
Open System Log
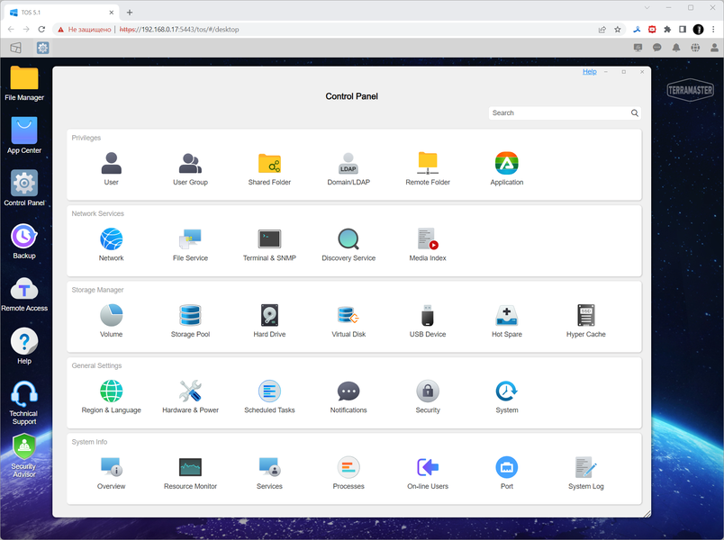[586, 472]
